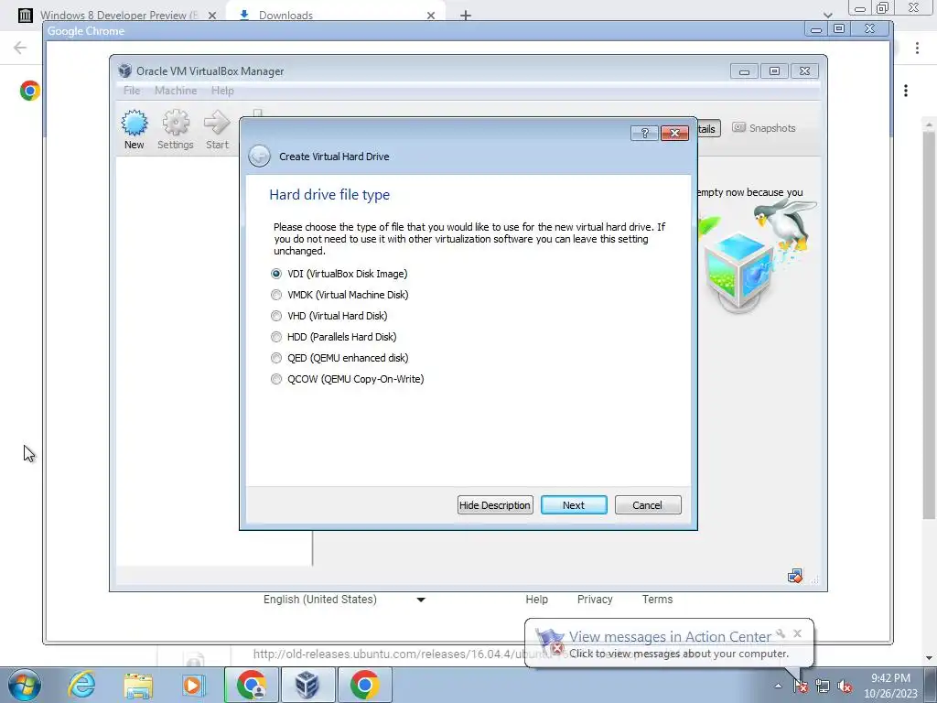This screenshot has width=937, height=703.
Task: Close the Windows 8 Developer Preview tab
Action: coord(212,16)
